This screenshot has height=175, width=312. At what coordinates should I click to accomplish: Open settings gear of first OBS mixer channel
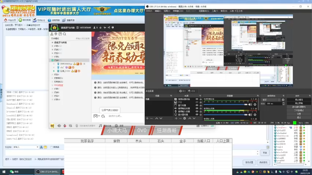point(255,105)
